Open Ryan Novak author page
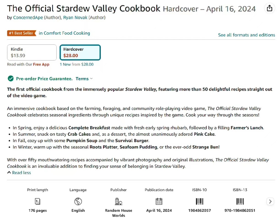The width and height of the screenshot is (277, 220). click(x=75, y=18)
